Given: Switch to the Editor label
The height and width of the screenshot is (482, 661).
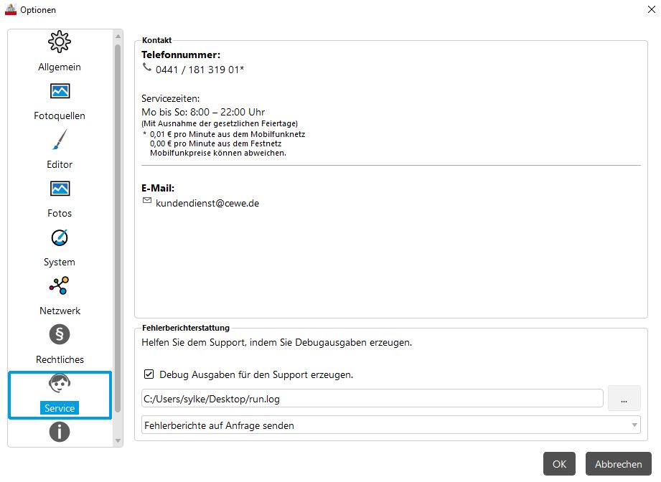Looking at the screenshot, I should point(60,164).
